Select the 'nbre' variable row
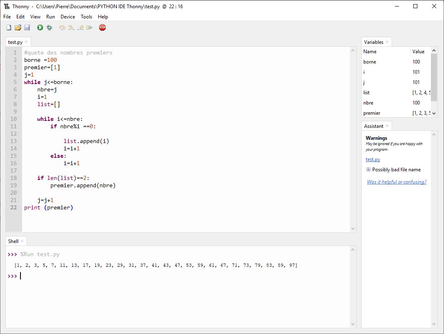This screenshot has width=444, height=334. (396, 102)
